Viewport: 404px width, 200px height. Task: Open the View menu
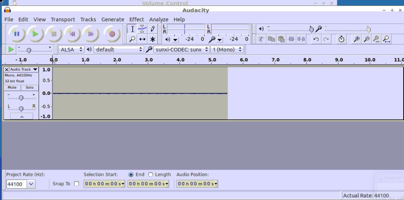coord(39,20)
